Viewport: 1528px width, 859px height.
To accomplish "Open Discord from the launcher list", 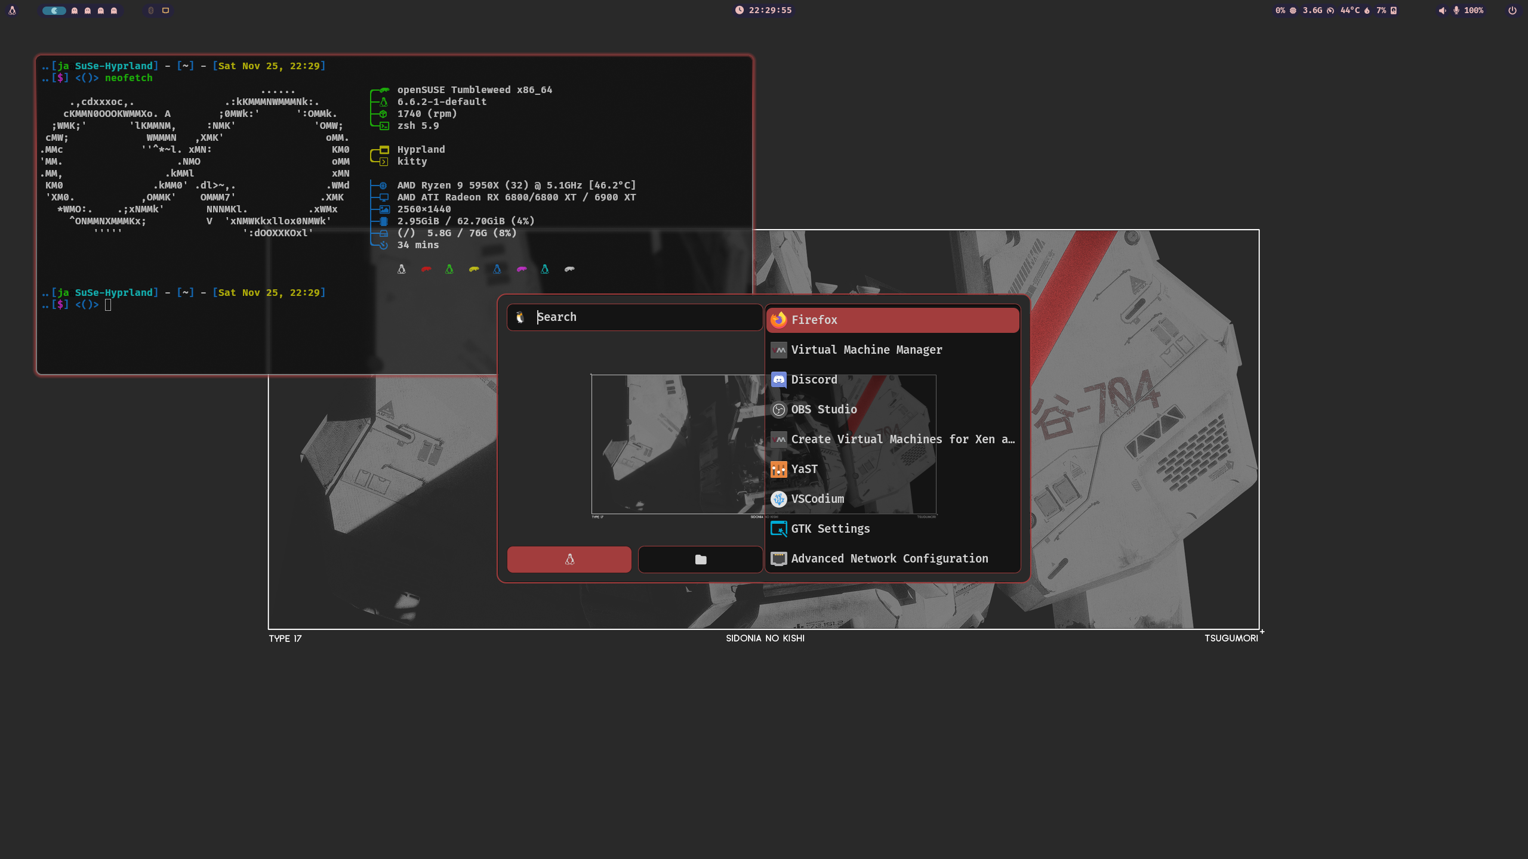I will click(x=814, y=379).
